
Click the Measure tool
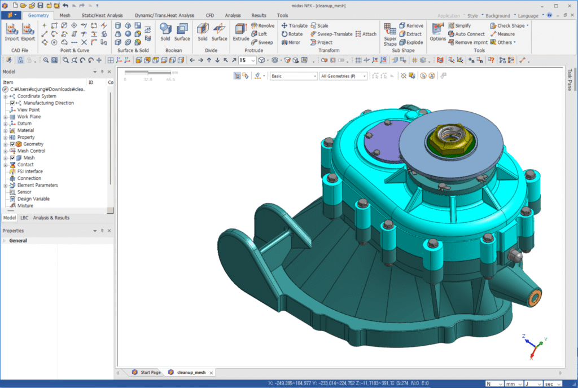pyautogui.click(x=502, y=34)
